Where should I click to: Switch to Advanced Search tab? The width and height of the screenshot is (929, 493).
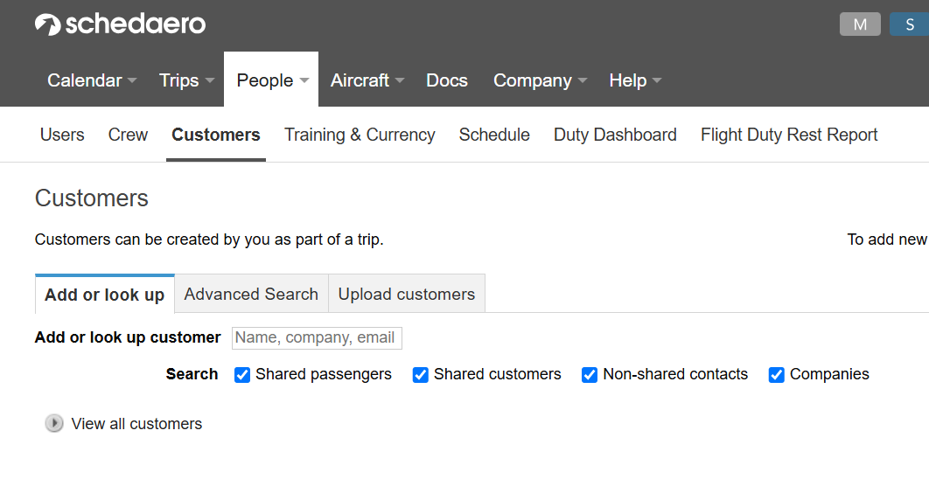coord(251,295)
